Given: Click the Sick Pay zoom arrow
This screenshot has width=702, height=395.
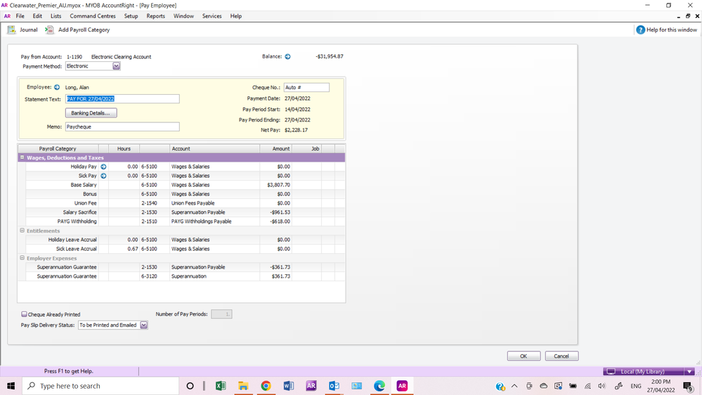Looking at the screenshot, I should coord(103,176).
